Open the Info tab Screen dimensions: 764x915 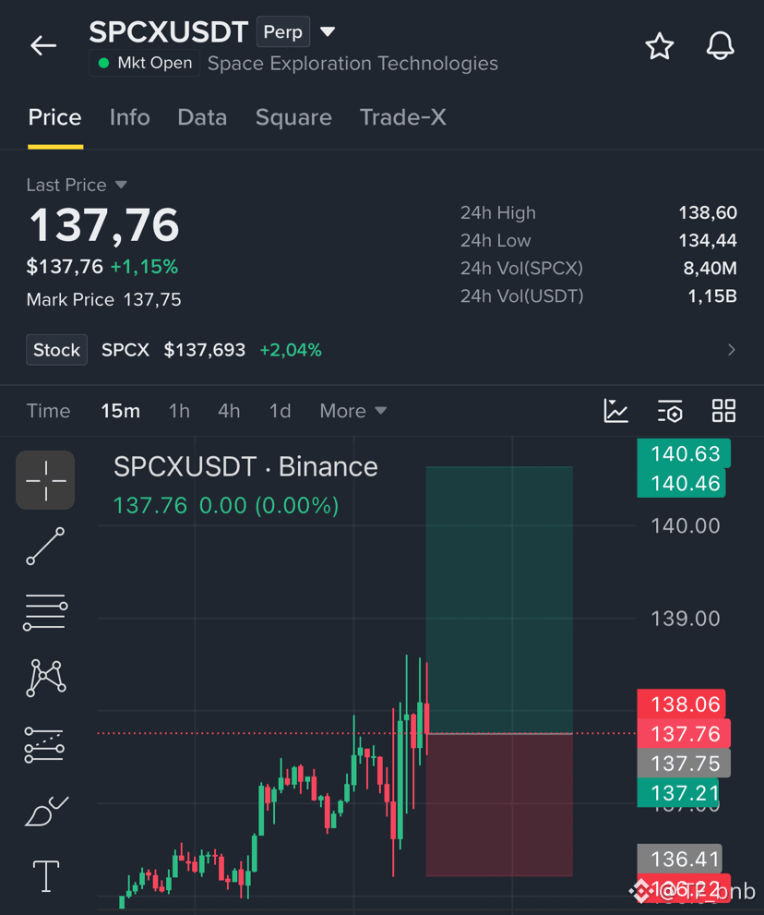click(x=129, y=117)
